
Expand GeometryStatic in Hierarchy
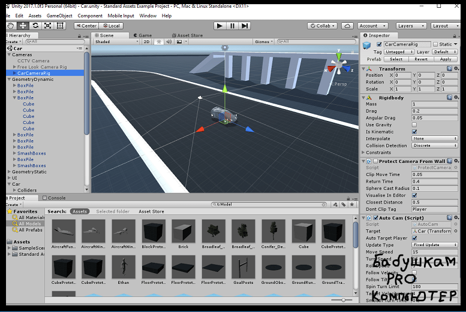point(9,172)
